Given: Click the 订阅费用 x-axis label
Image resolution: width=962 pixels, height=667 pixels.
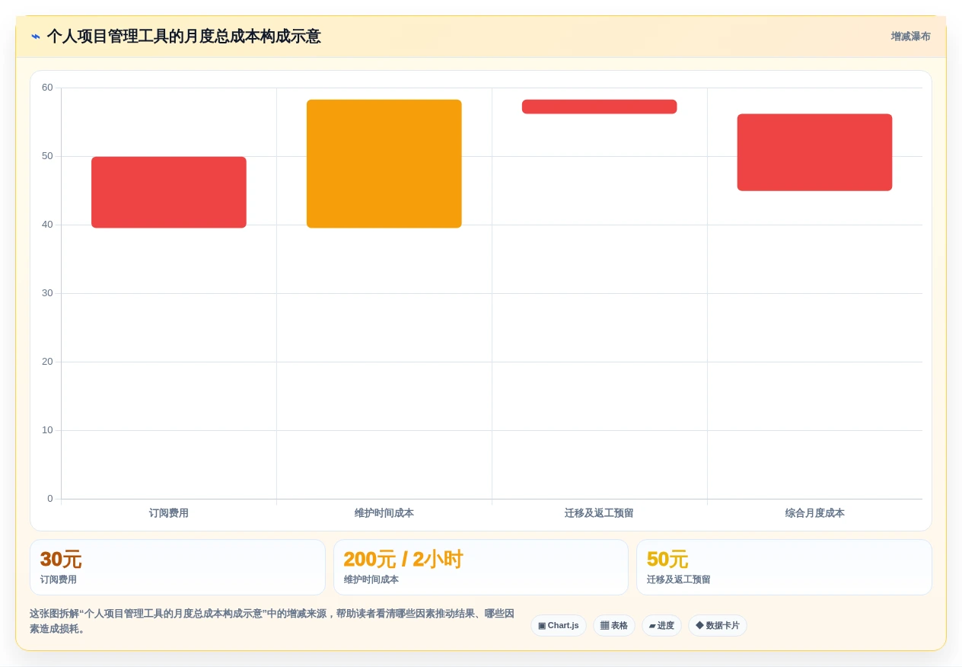Looking at the screenshot, I should [x=169, y=513].
